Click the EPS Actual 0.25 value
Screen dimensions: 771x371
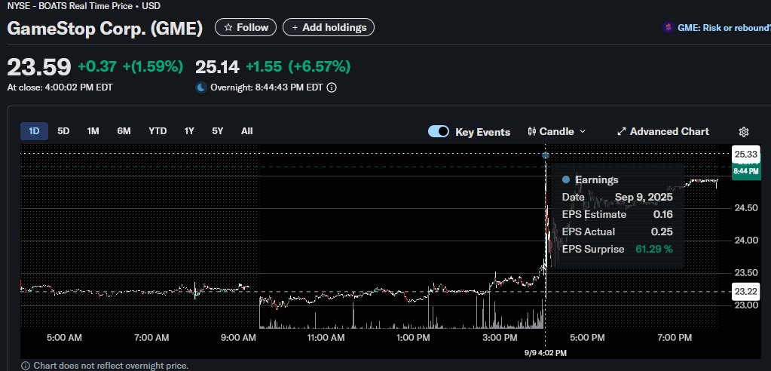point(662,231)
